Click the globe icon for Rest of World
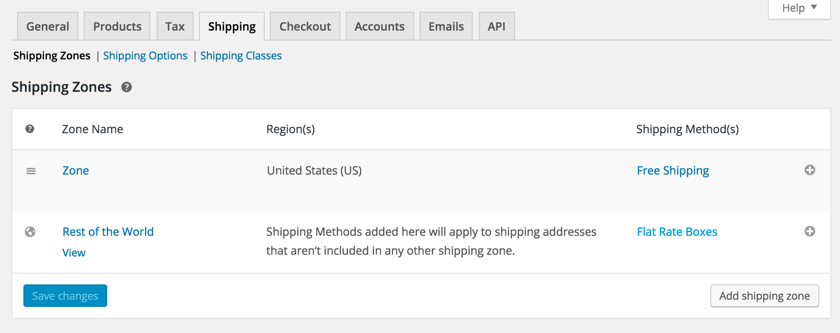The width and height of the screenshot is (840, 333). [x=30, y=232]
